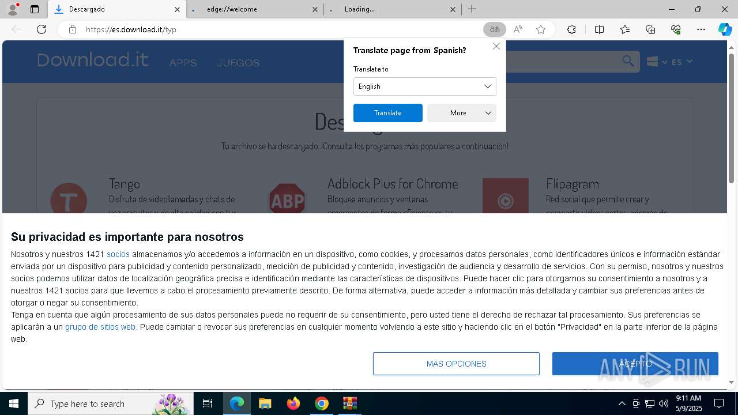Open Browser essentials heart icon
738x415 pixels.
[676, 29]
